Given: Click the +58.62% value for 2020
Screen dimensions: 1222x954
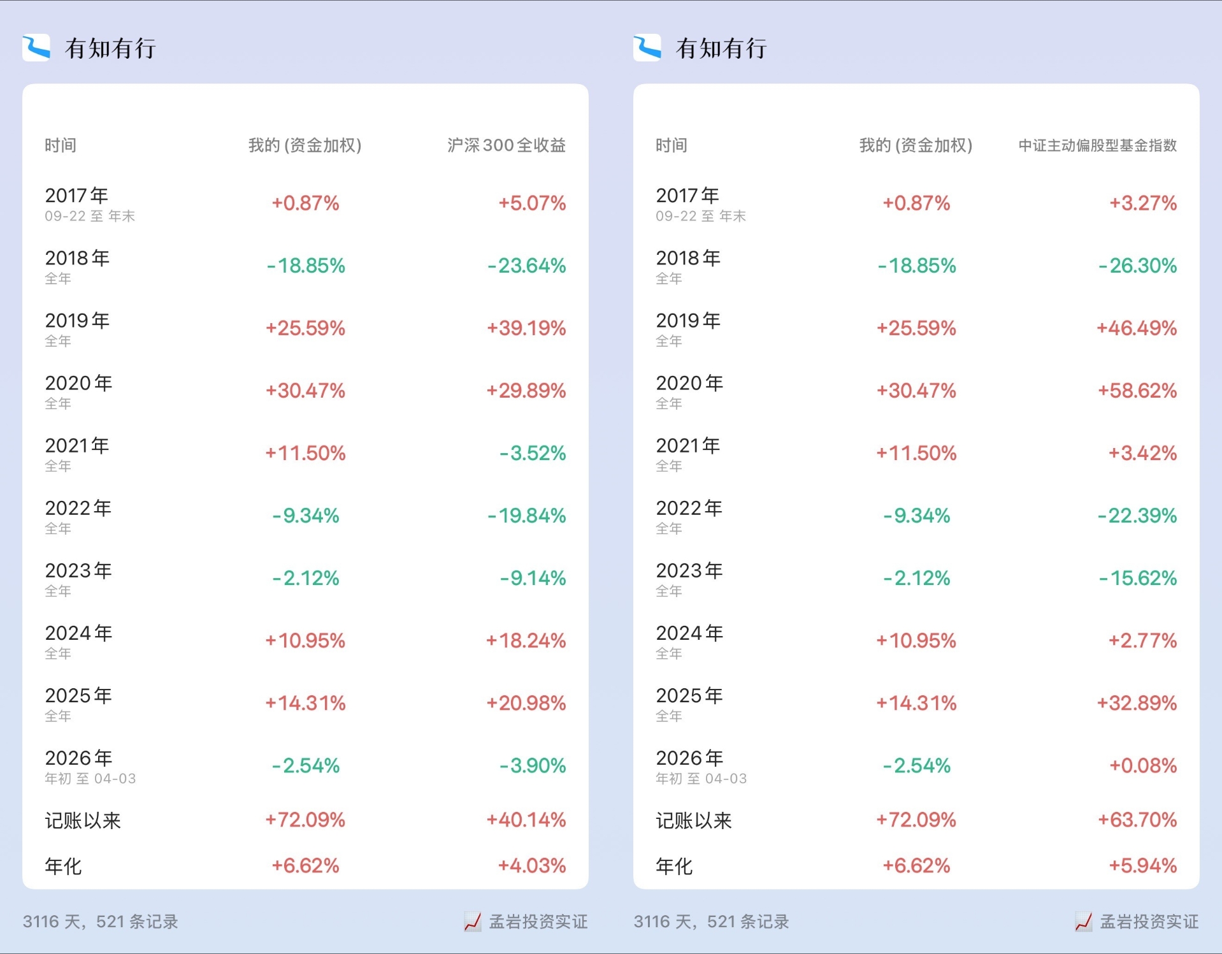Looking at the screenshot, I should [x=1137, y=391].
